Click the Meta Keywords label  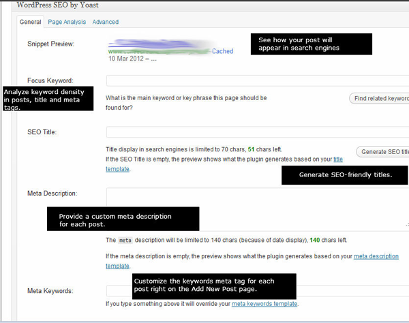(50, 291)
